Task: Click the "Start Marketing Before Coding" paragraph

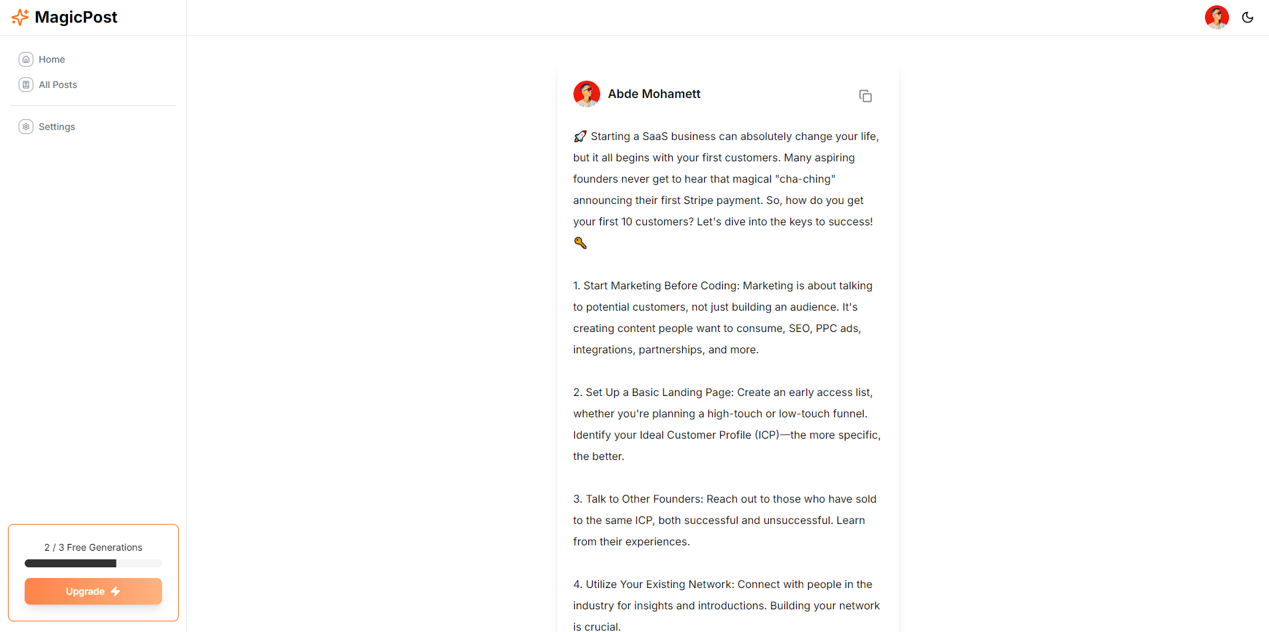Action: click(723, 317)
